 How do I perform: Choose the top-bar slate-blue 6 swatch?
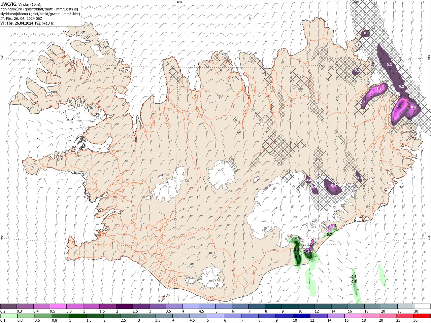click(240, 307)
